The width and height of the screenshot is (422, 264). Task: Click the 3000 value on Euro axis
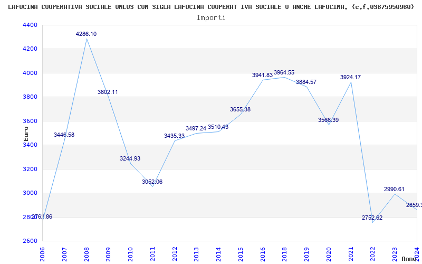31,193
